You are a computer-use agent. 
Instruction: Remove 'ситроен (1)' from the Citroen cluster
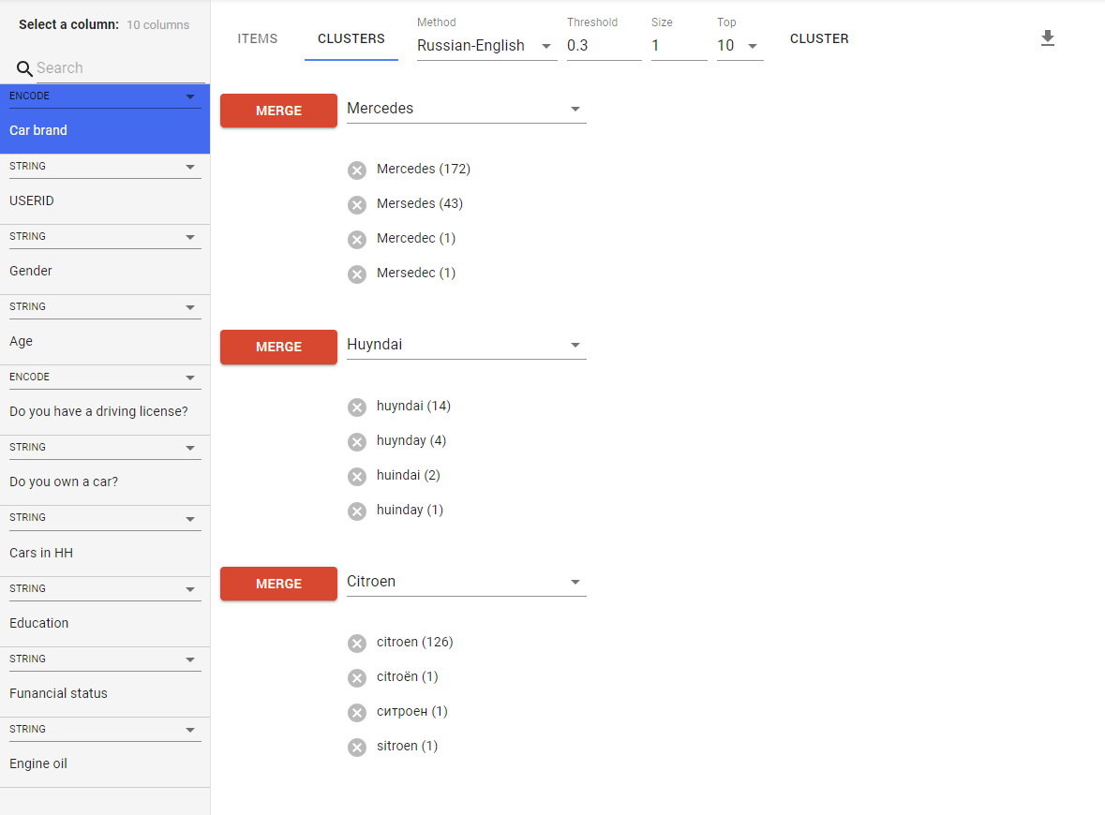click(x=357, y=712)
